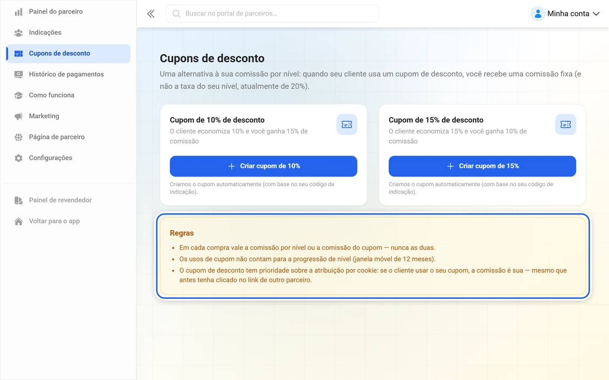
Task: Focus the Buscar no portal de parceiros search field
Action: coord(272,14)
